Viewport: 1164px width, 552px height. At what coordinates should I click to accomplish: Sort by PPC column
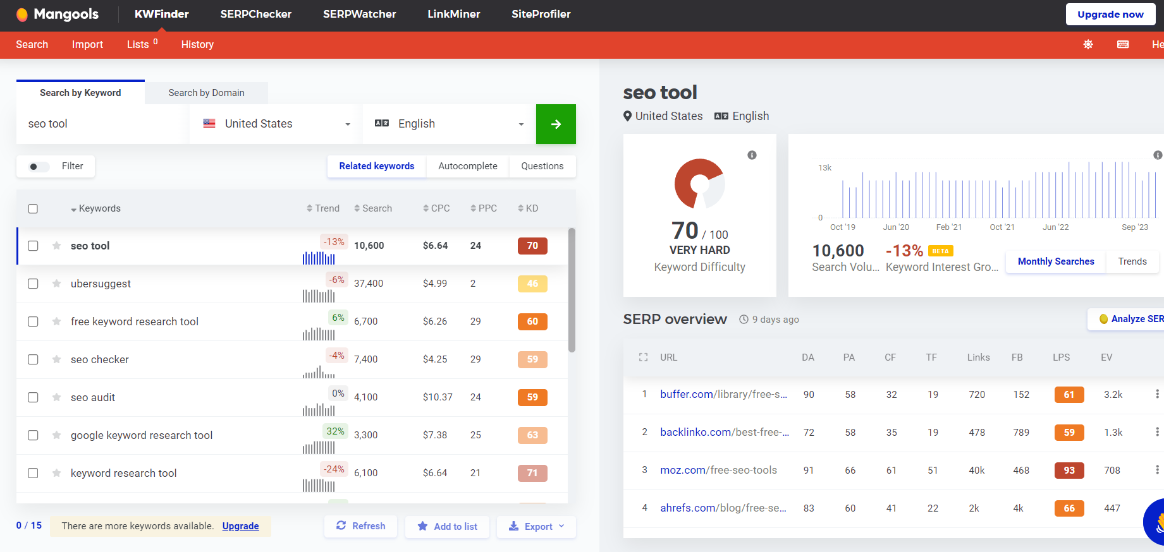(484, 208)
